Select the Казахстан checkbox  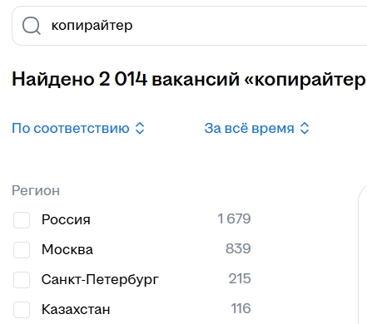click(x=22, y=310)
